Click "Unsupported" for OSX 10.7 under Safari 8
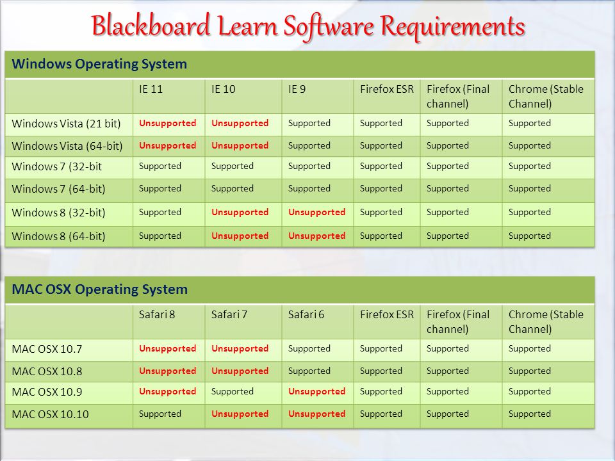Image resolution: width=615 pixels, height=461 pixels. (167, 349)
